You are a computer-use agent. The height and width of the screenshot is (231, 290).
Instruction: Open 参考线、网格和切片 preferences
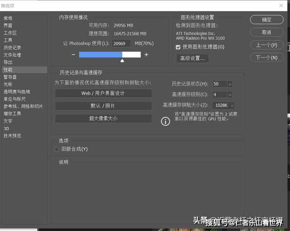pyautogui.click(x=23, y=106)
